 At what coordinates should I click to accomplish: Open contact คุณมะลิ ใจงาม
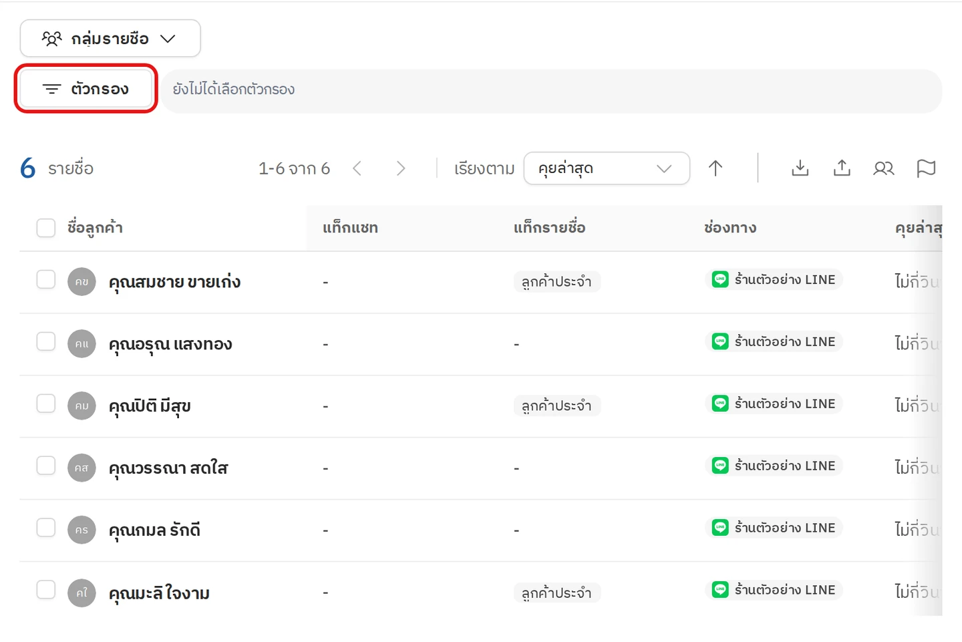pyautogui.click(x=159, y=593)
